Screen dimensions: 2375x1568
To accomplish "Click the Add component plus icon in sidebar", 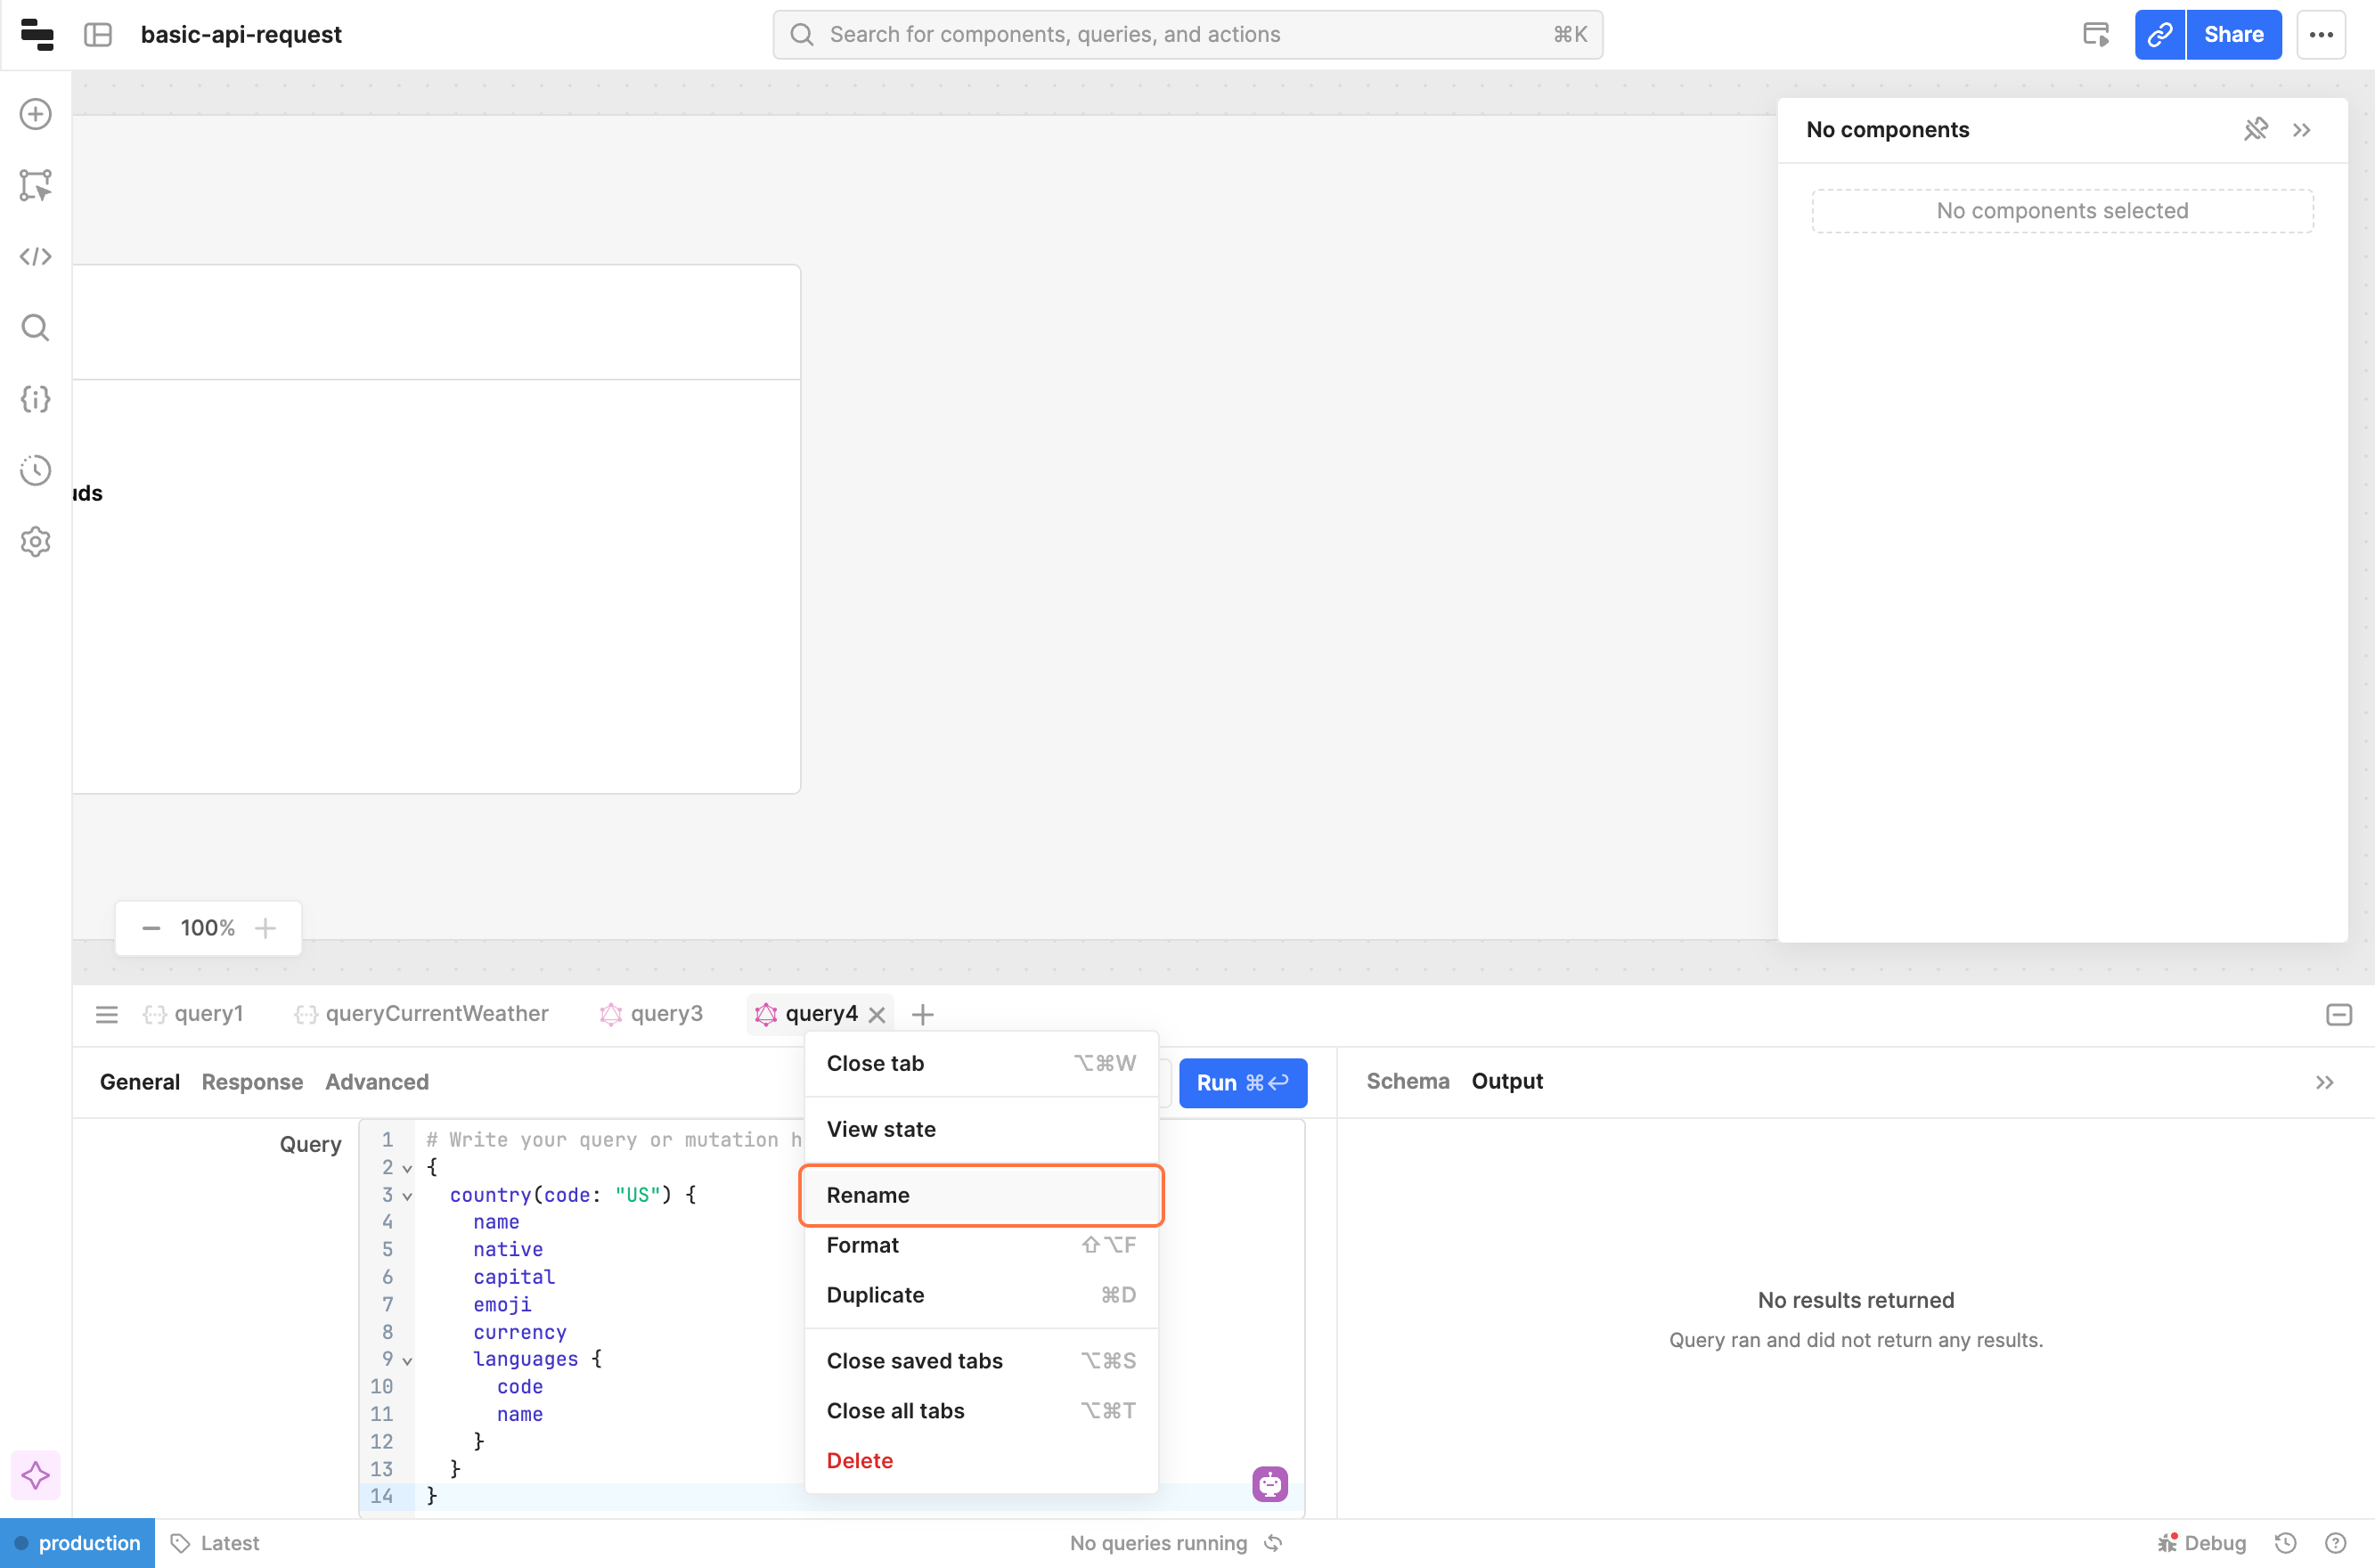I will (35, 114).
